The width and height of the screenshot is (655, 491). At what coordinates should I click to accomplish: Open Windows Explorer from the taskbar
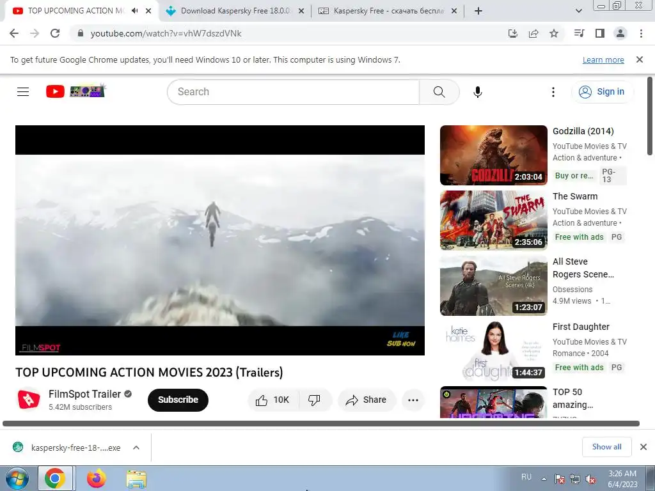pos(136,479)
